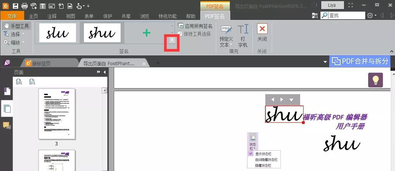
Task: Switch to the 注释 ribbon tab
Action: point(52,16)
